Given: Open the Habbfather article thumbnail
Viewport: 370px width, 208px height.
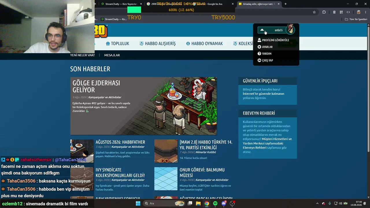Looking at the screenshot, I should (x=82, y=151).
